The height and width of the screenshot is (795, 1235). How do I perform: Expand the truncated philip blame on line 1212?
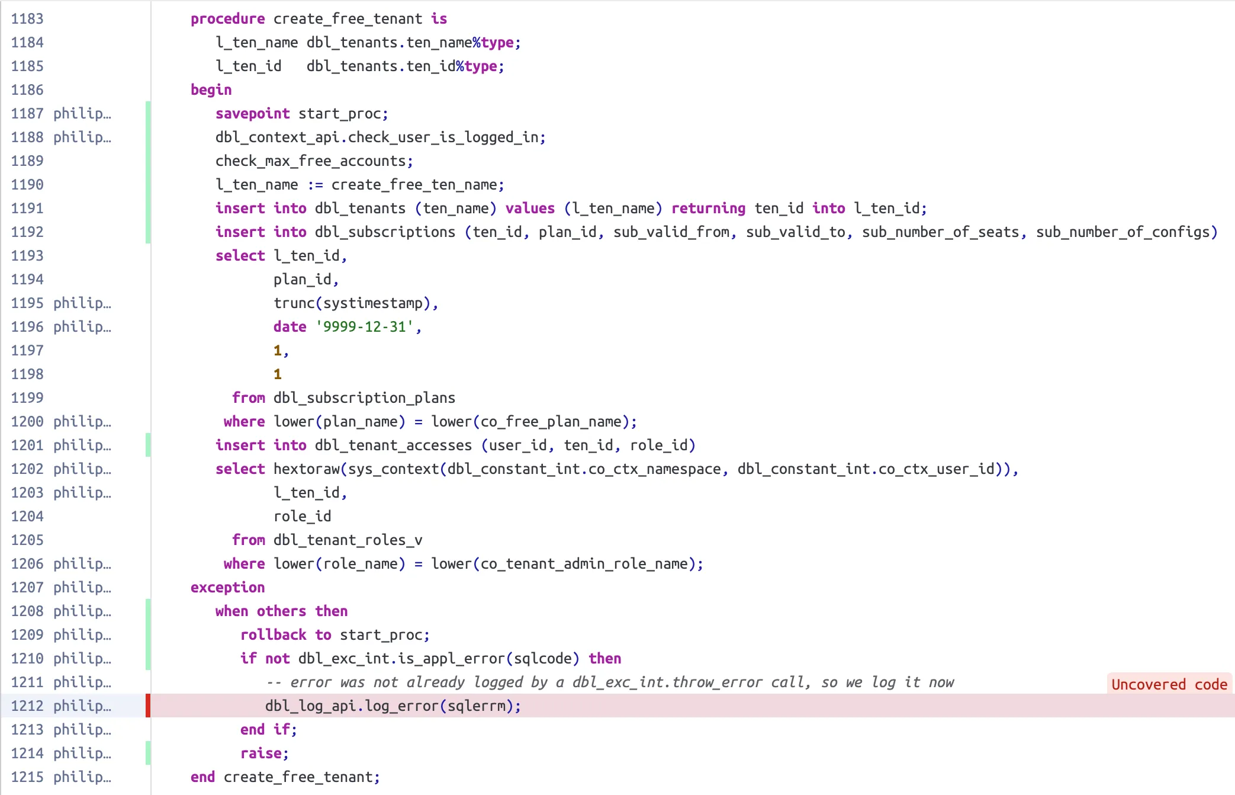(x=82, y=706)
